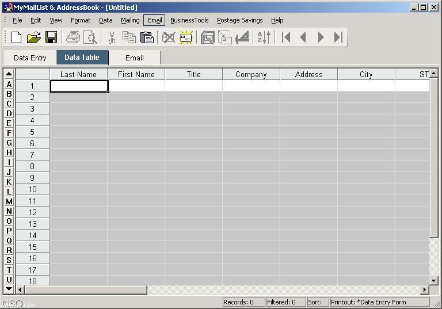
Task: Click the City column header
Action: tap(366, 74)
